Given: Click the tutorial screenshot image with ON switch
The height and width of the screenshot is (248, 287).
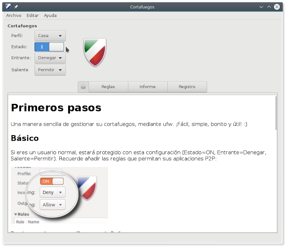Looking at the screenshot, I should tap(59, 195).
